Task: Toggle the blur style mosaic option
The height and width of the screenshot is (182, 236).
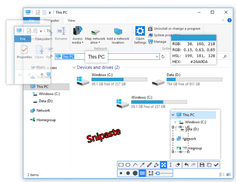Action: pyautogui.click(x=151, y=173)
